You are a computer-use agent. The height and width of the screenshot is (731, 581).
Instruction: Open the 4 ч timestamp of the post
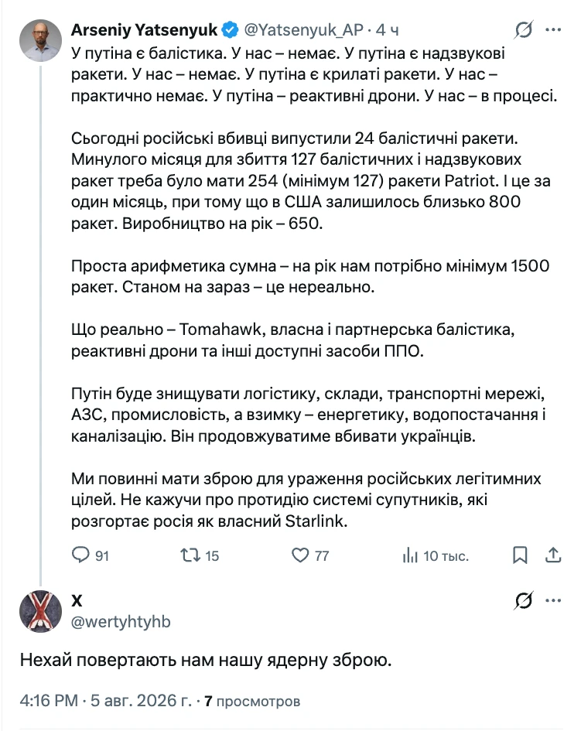(388, 30)
